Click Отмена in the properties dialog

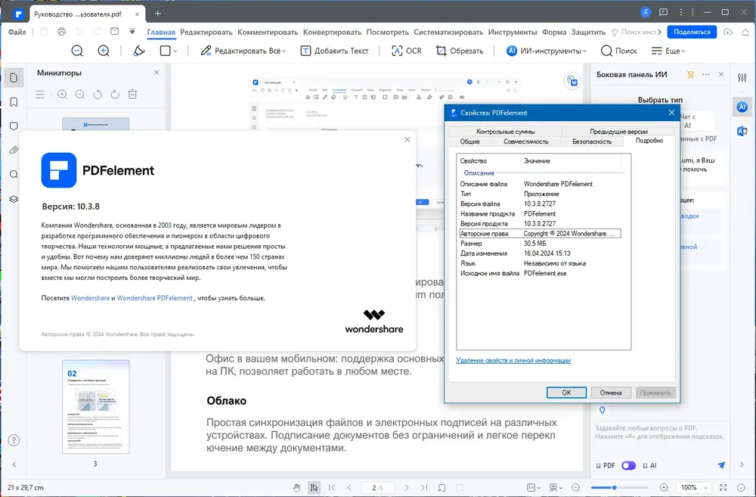point(611,393)
